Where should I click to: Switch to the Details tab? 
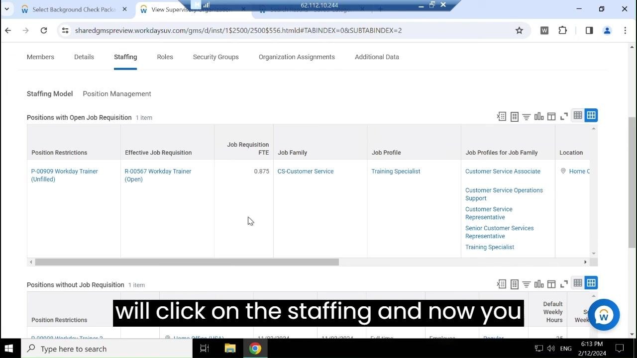point(84,57)
